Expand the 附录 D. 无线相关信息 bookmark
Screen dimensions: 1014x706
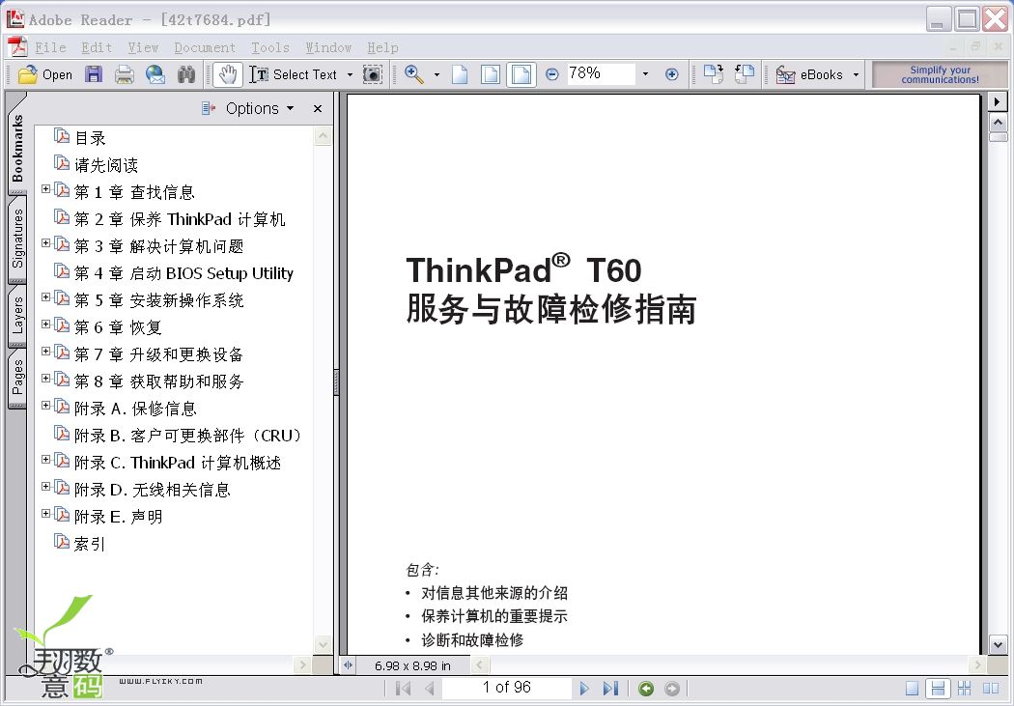46,486
